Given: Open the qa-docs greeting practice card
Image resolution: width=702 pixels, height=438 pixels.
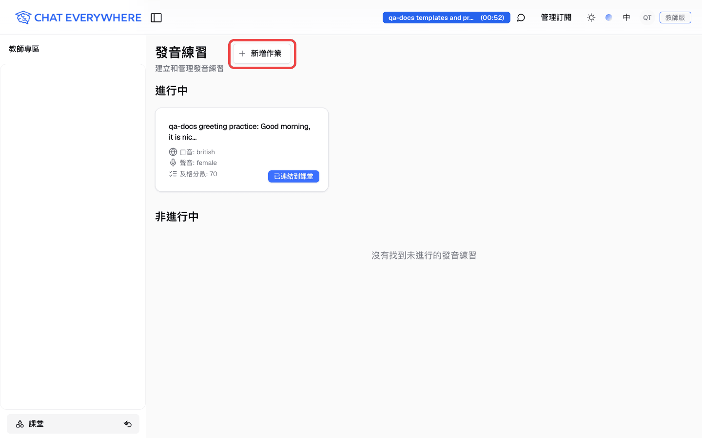Looking at the screenshot, I should (242, 149).
